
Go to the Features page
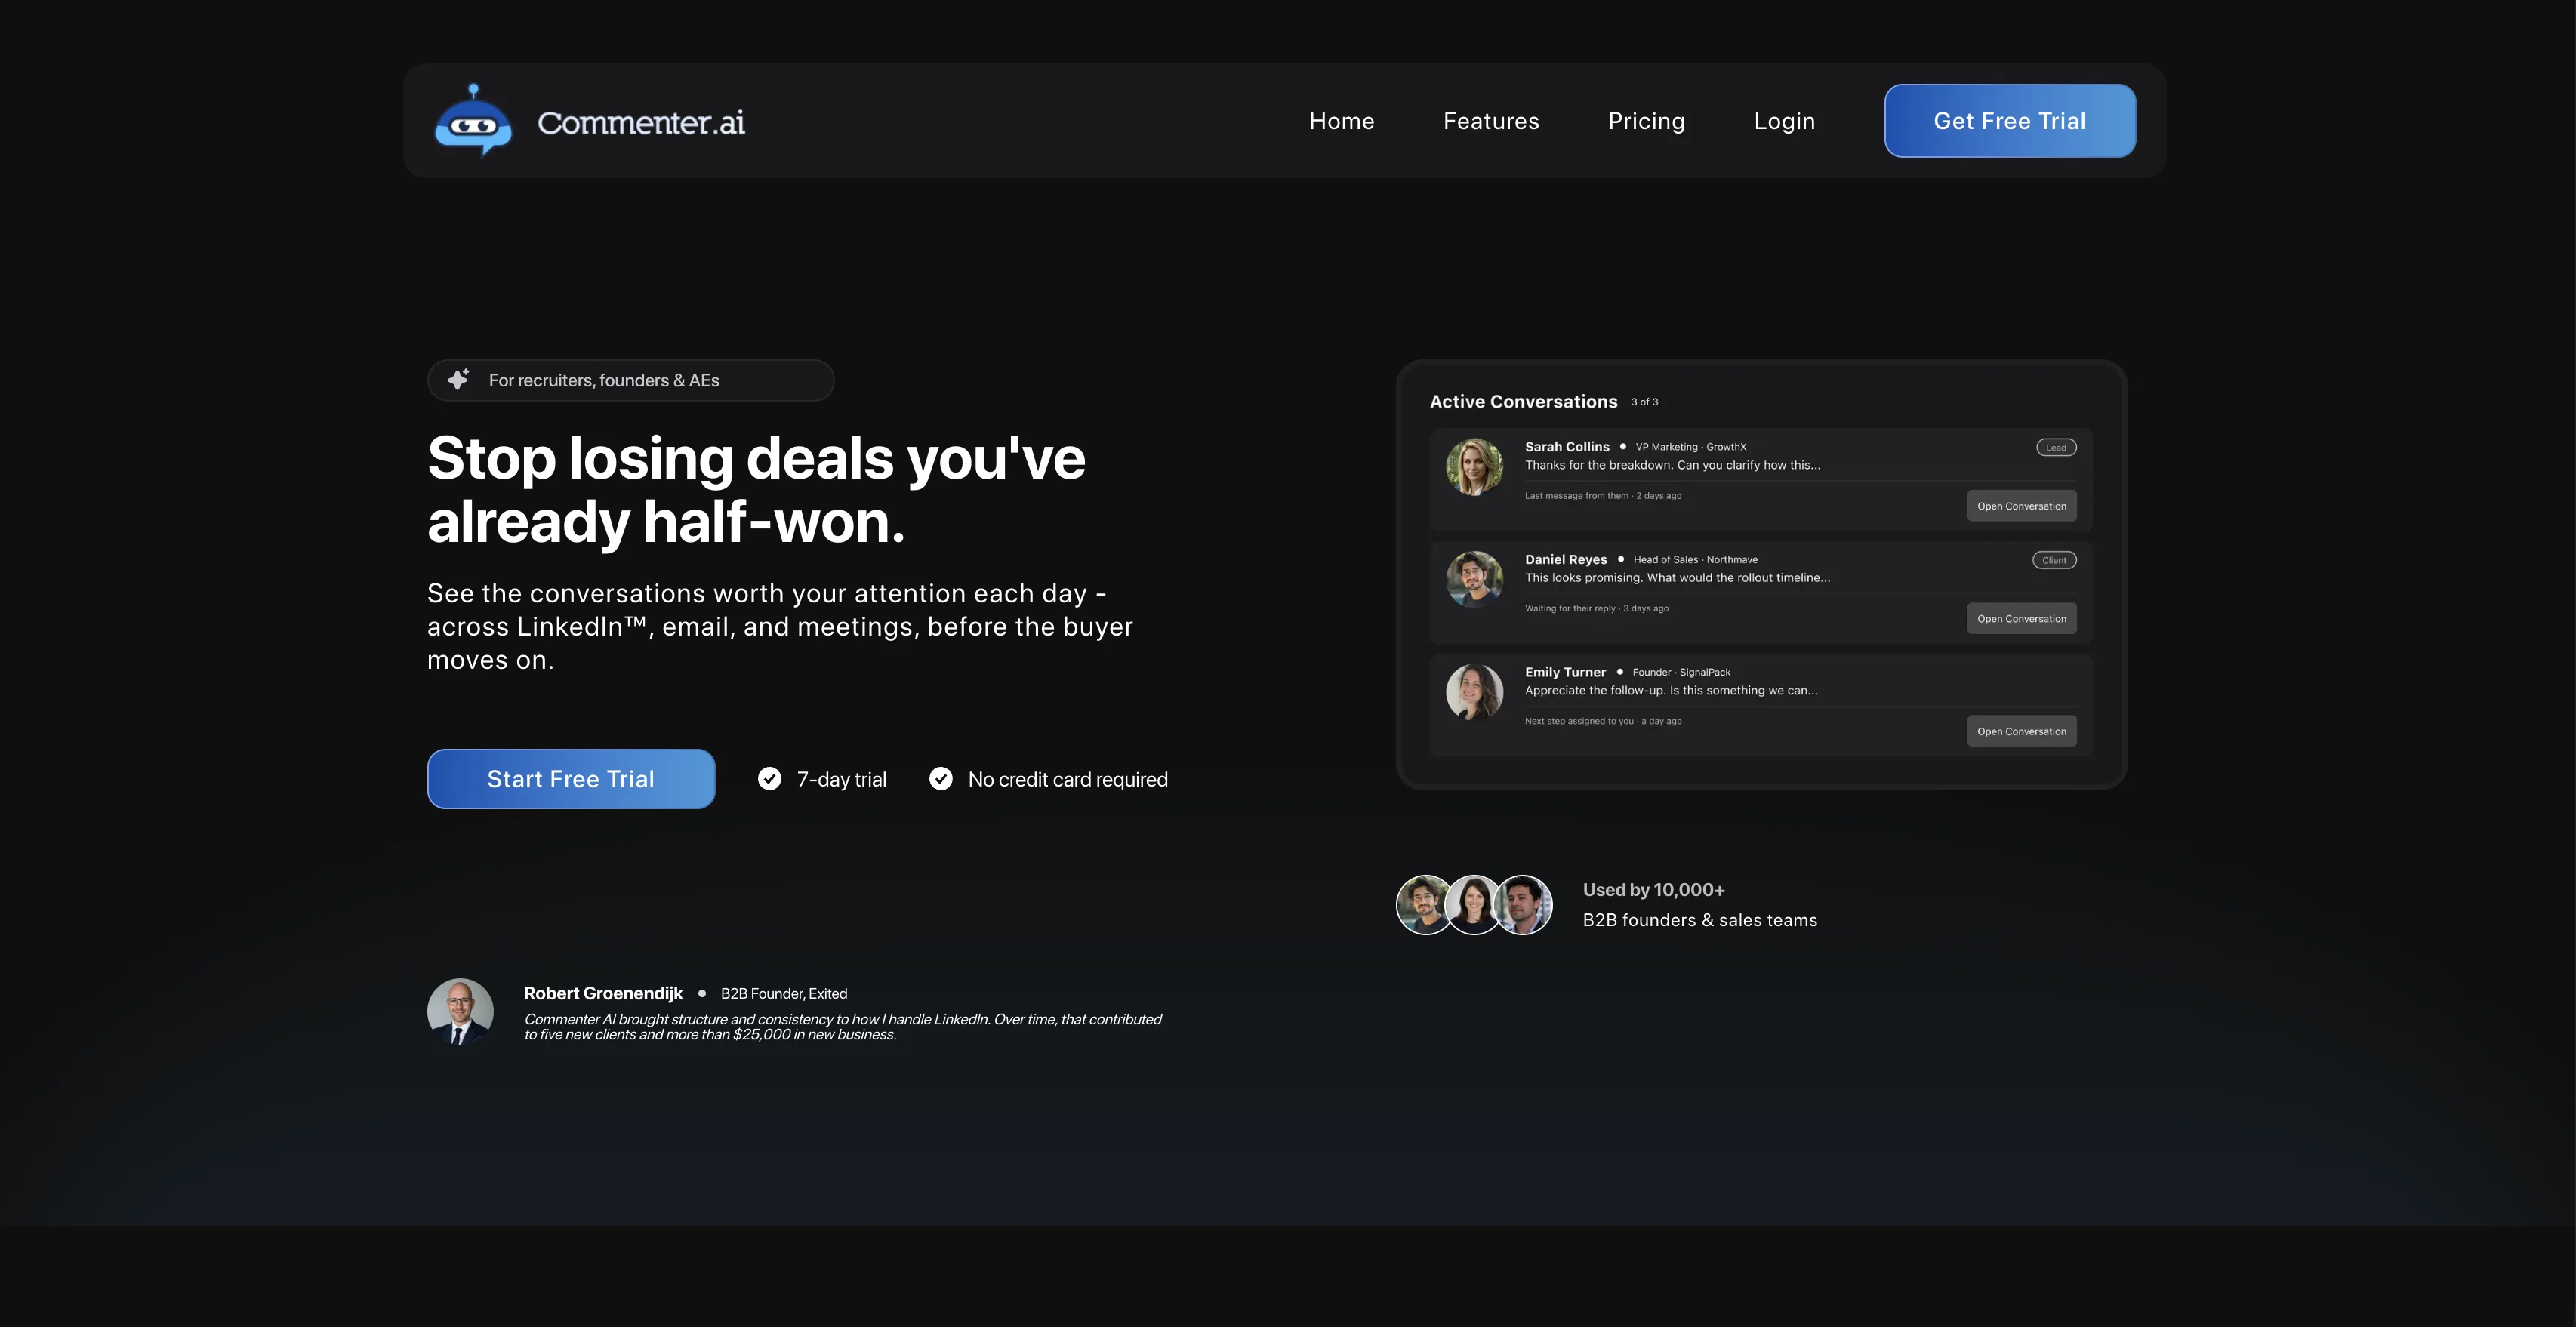(1491, 121)
